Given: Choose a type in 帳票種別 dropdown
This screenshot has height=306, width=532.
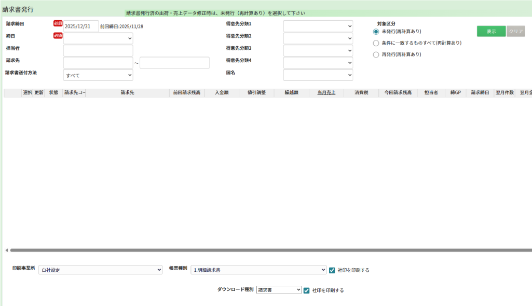Looking at the screenshot, I should pyautogui.click(x=258, y=270).
